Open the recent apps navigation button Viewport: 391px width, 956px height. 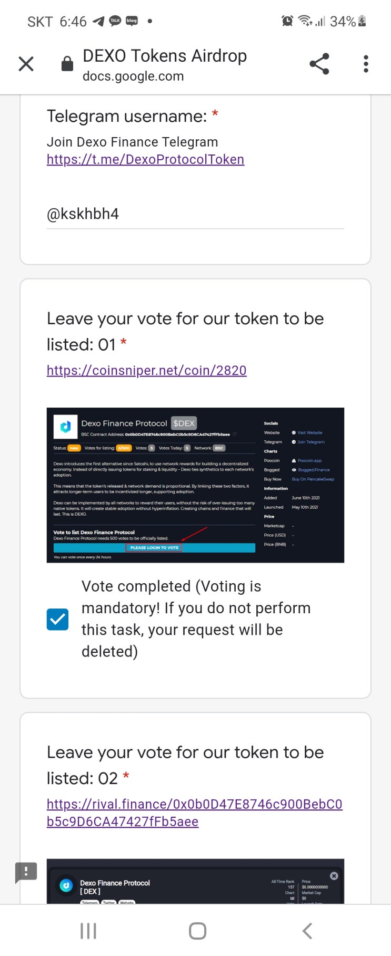click(x=88, y=931)
